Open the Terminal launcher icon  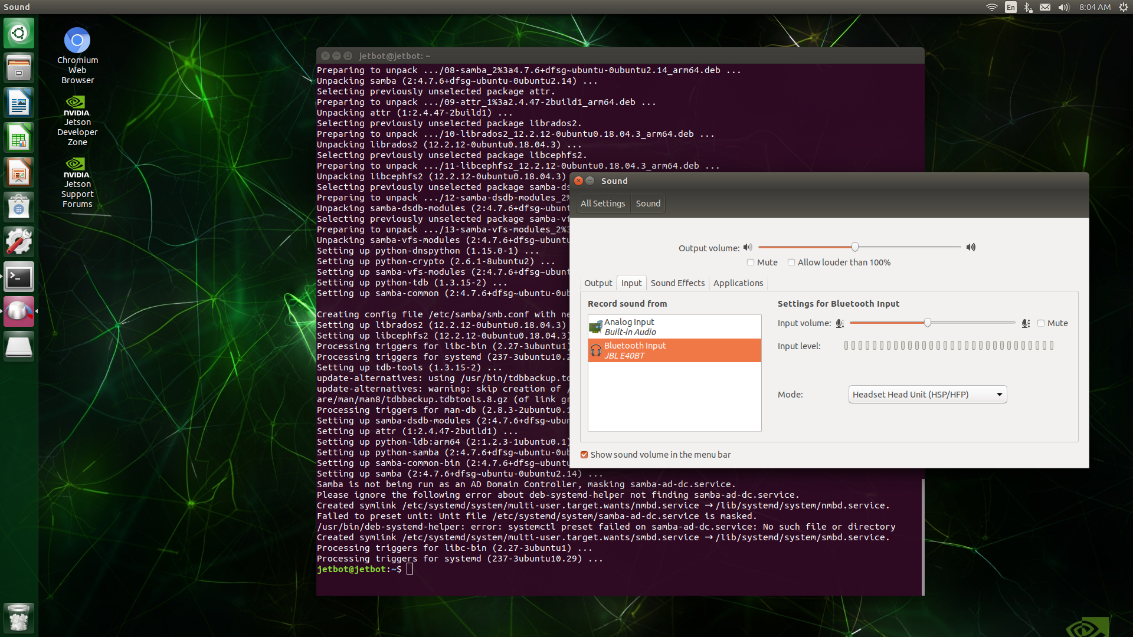coord(19,277)
